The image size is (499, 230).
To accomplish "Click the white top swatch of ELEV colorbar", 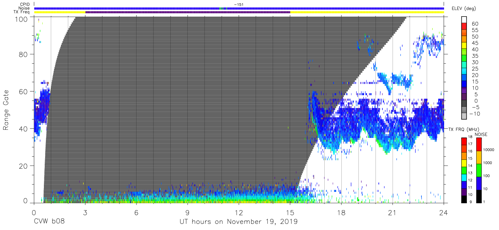I will [465, 20].
